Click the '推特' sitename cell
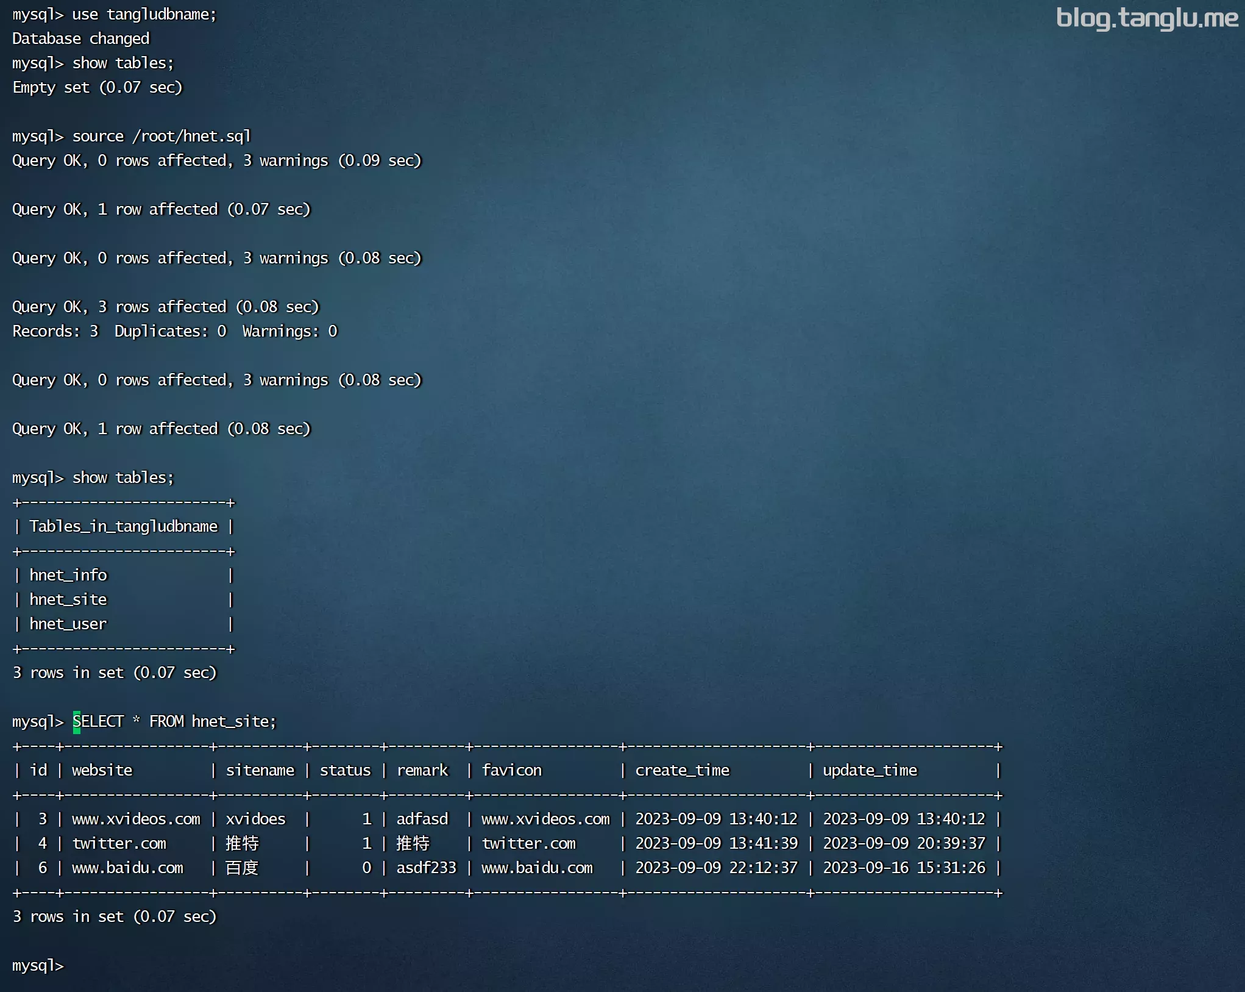The height and width of the screenshot is (992, 1245). pyautogui.click(x=243, y=844)
